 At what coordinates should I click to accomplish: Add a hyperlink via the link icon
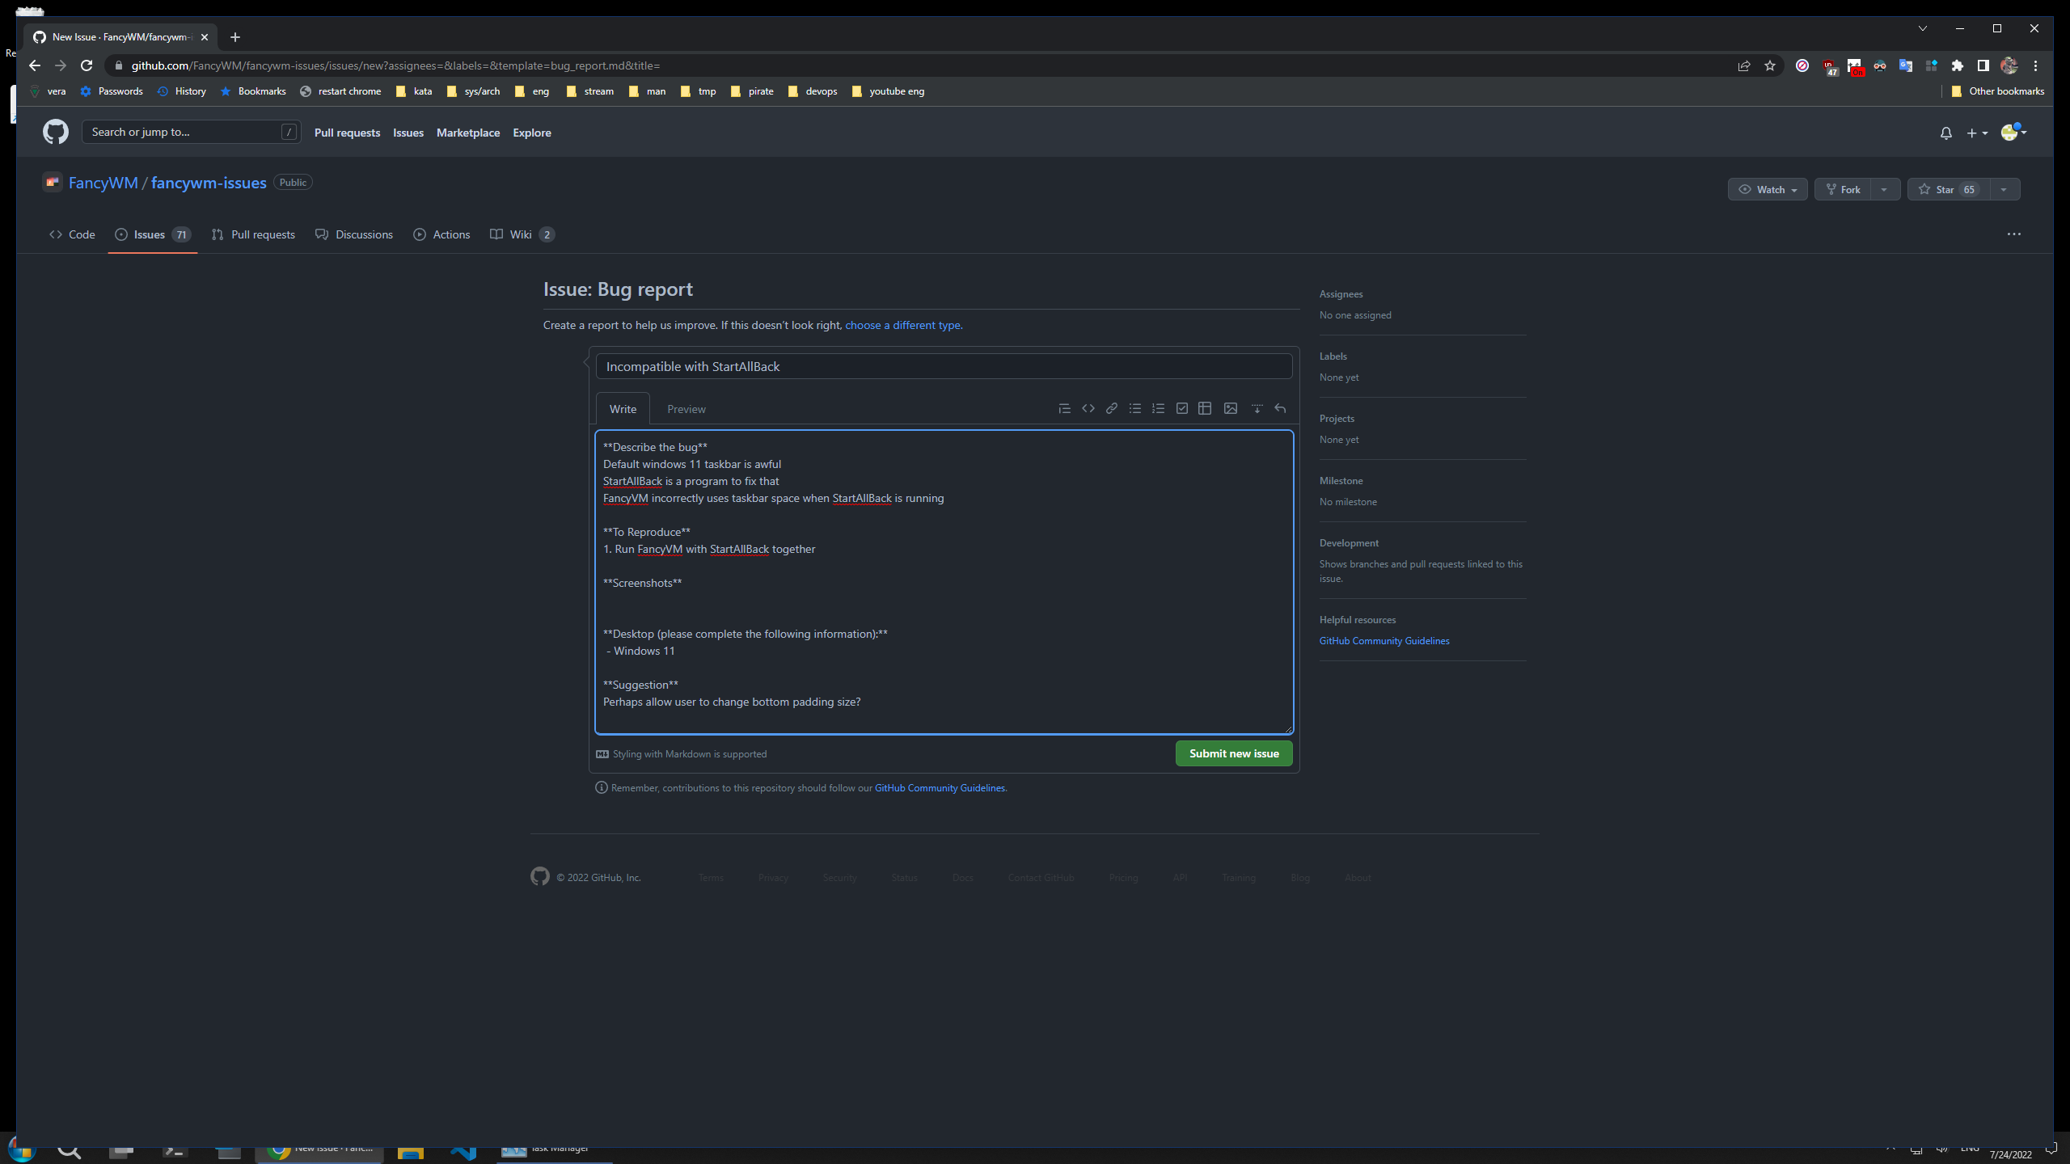1111,408
